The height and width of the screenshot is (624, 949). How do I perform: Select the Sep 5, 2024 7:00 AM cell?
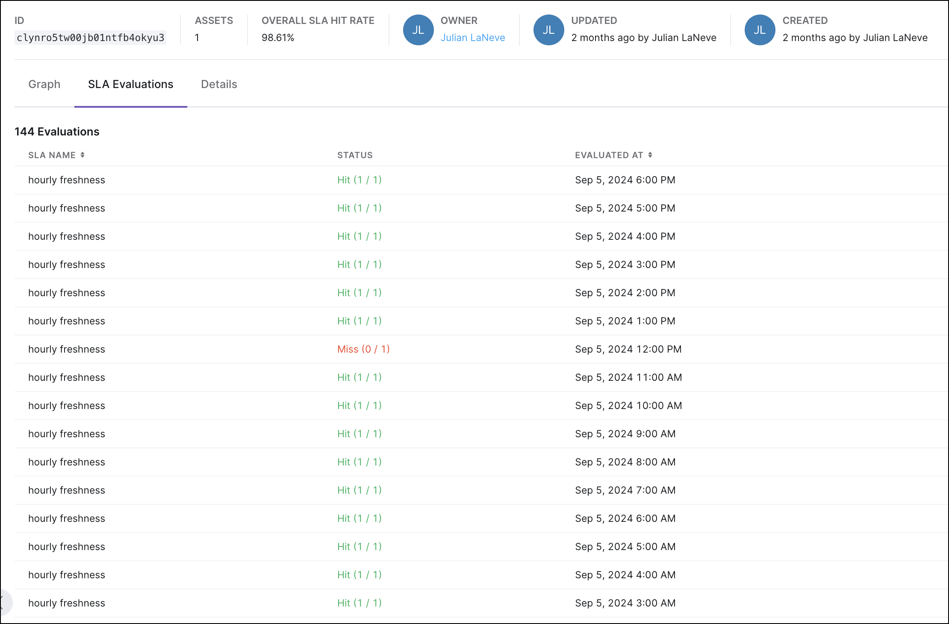(x=625, y=490)
